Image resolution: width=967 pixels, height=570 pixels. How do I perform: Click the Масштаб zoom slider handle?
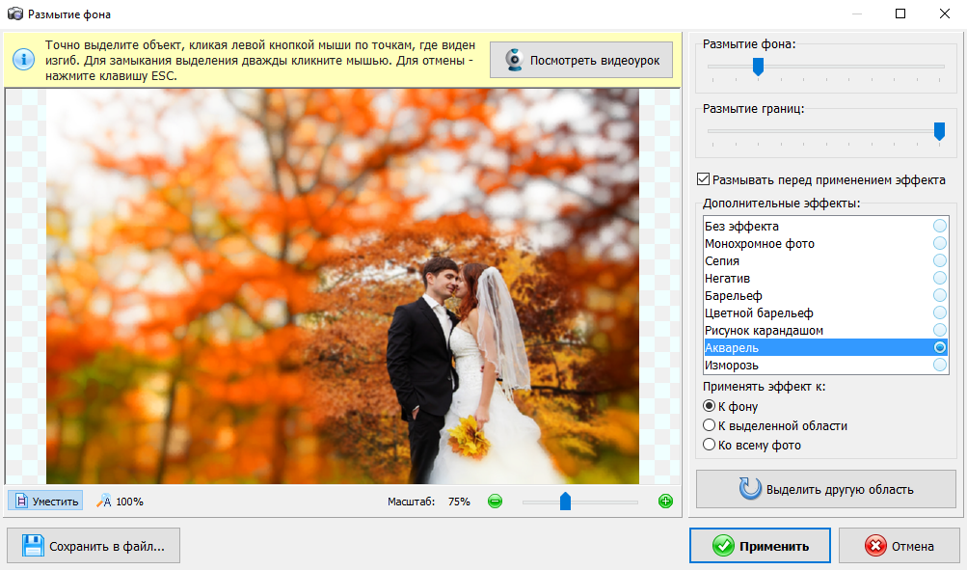tap(565, 502)
